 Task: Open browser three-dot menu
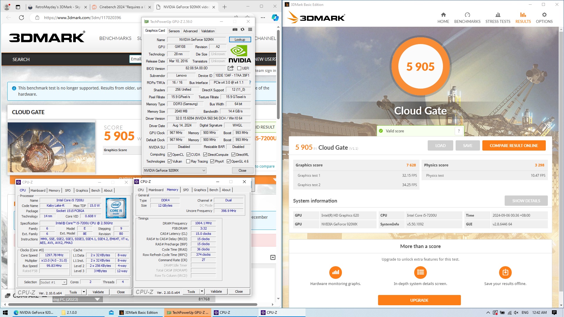263,18
